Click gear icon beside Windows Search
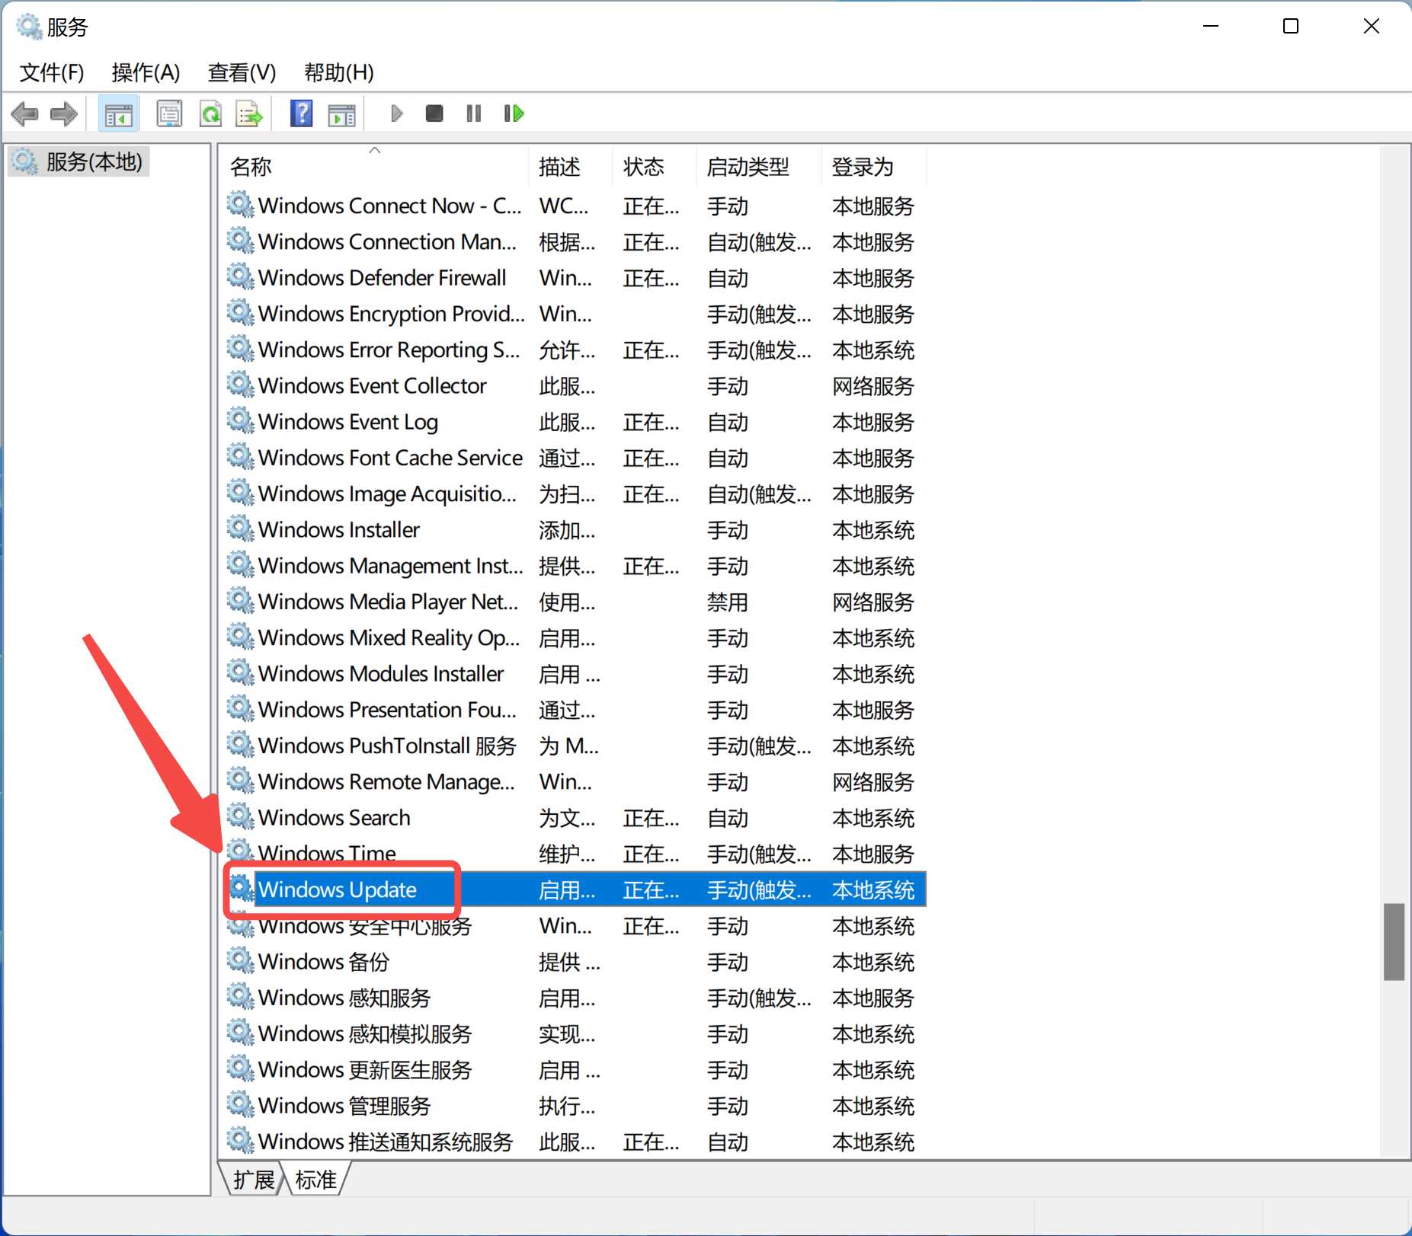The width and height of the screenshot is (1412, 1236). coord(241,816)
